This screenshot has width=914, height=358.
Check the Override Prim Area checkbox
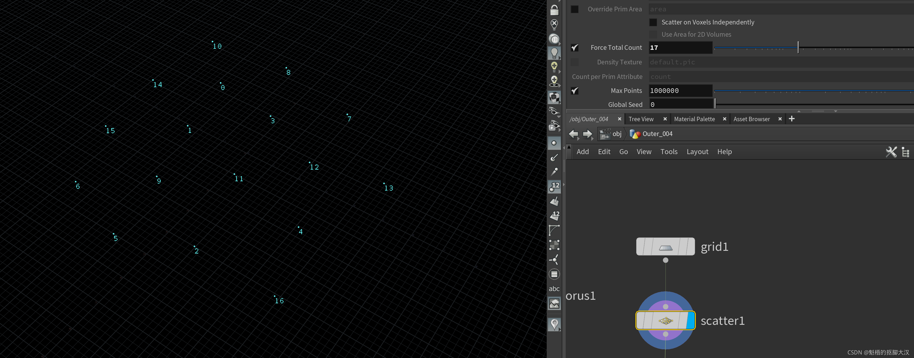coord(574,9)
